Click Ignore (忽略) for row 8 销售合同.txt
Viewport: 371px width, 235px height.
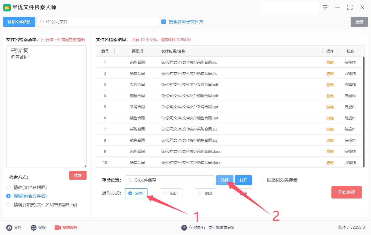click(x=330, y=140)
